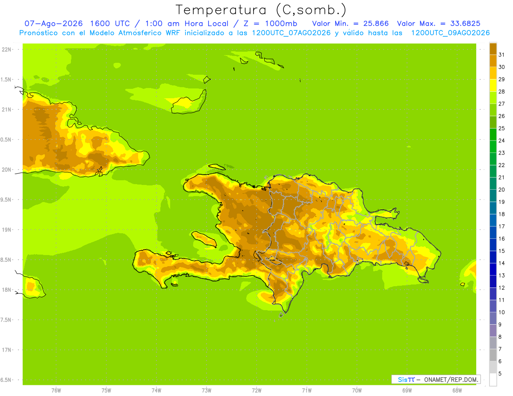
Task: Select the yellow swatch between 28 and 29
Action: [493, 85]
